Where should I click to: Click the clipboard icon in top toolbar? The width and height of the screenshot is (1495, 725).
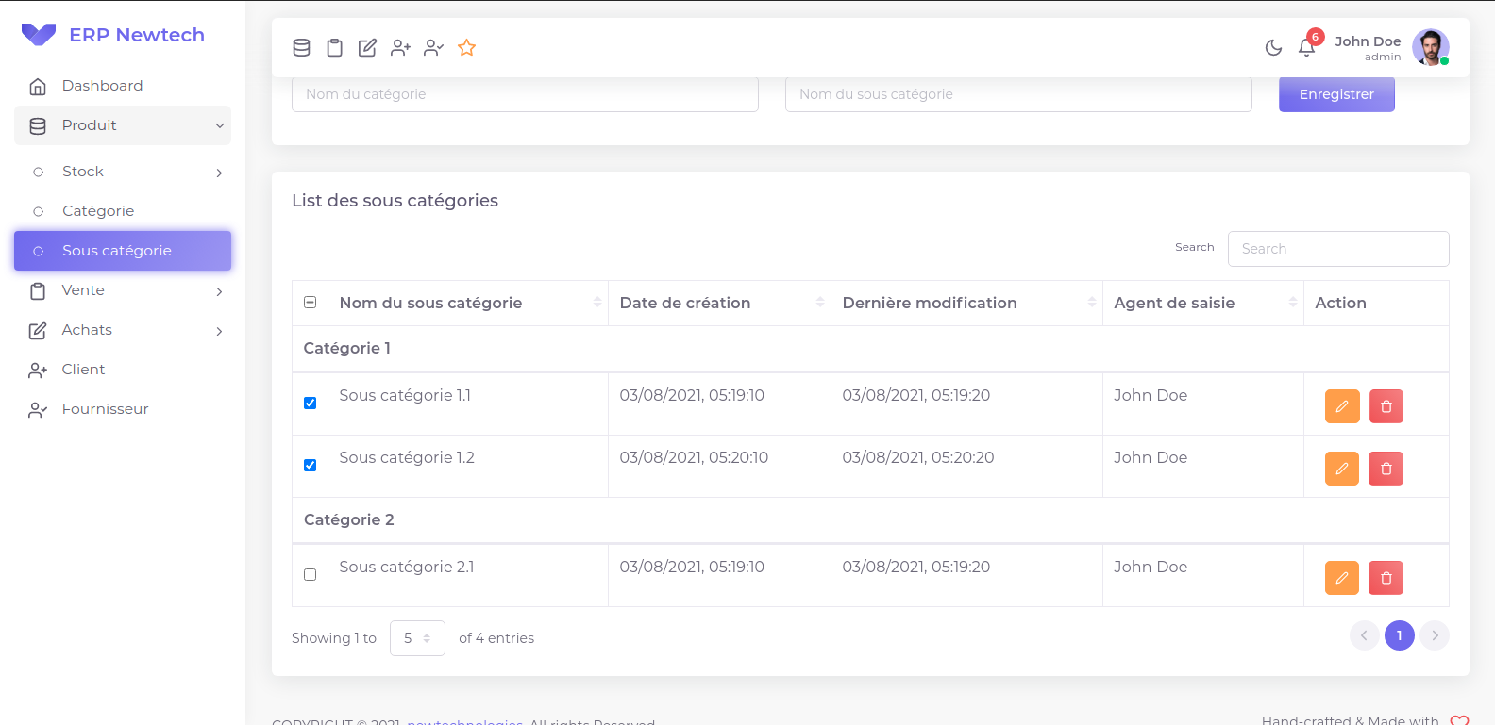(334, 48)
